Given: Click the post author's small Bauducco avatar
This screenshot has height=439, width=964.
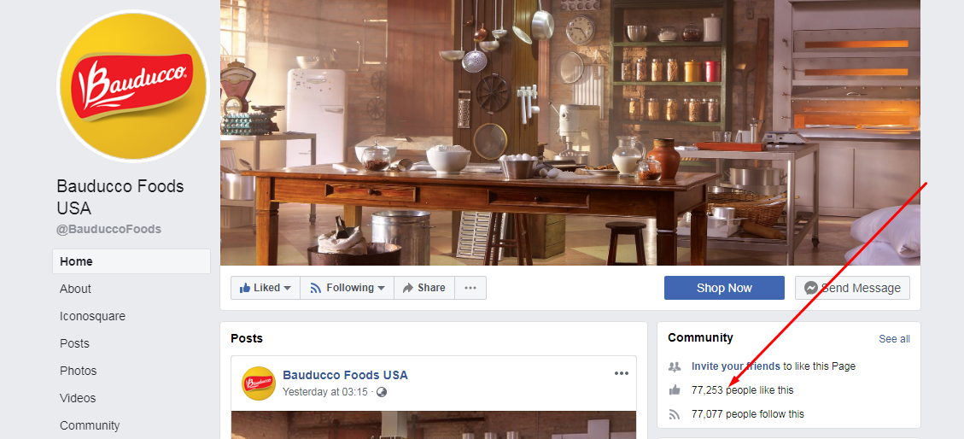Looking at the screenshot, I should pyautogui.click(x=258, y=383).
